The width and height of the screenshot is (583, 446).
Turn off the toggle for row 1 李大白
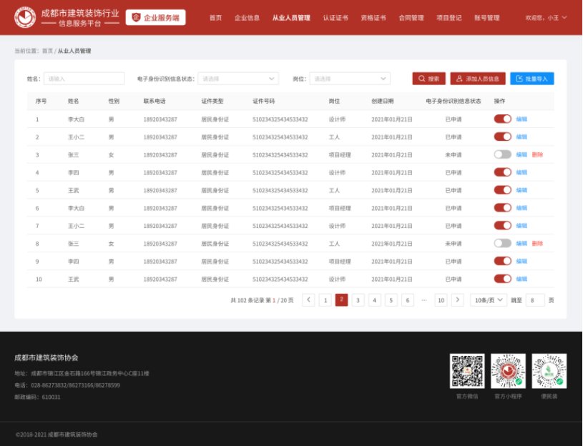coord(502,119)
